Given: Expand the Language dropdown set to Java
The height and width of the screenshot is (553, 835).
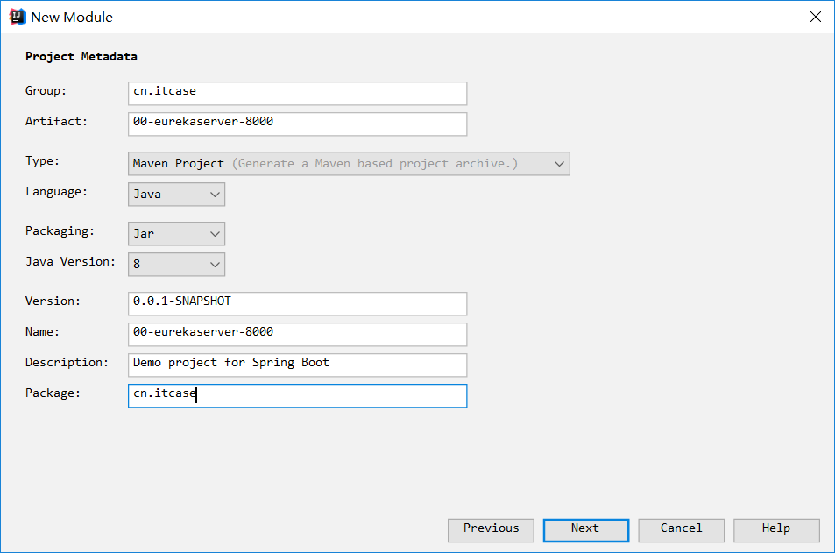Looking at the screenshot, I should 176,195.
